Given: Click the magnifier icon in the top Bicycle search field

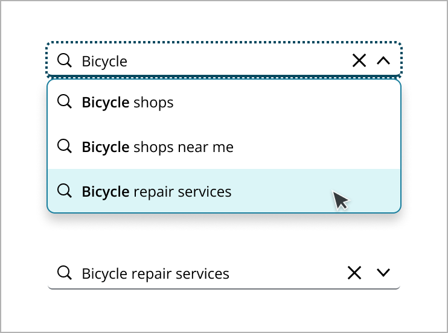Looking at the screenshot, I should click(64, 60).
